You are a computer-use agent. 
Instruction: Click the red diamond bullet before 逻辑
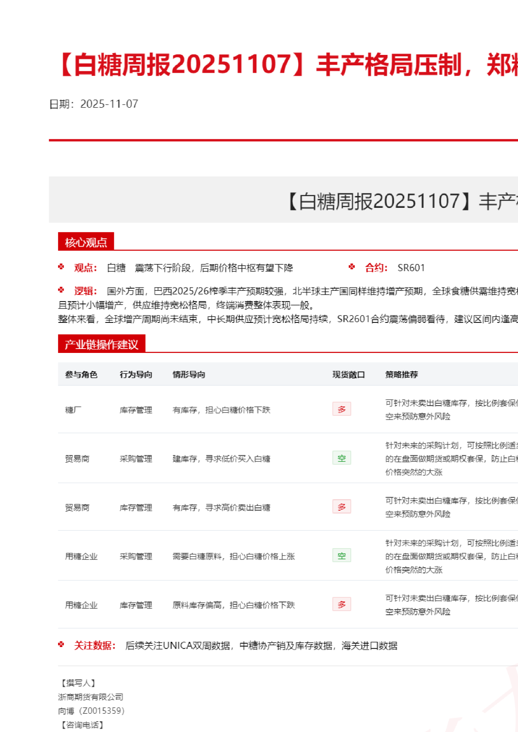click(61, 290)
